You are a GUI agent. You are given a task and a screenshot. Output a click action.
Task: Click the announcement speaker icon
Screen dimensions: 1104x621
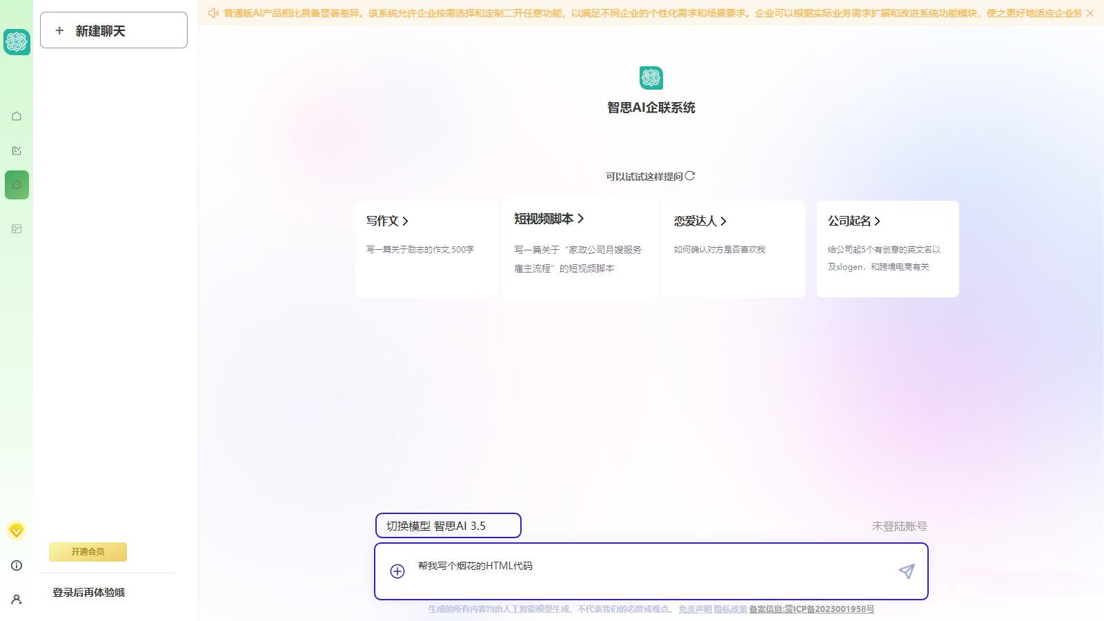click(x=213, y=13)
